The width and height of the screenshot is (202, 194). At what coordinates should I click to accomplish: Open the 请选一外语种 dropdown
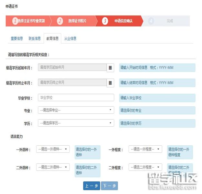pos(53,149)
